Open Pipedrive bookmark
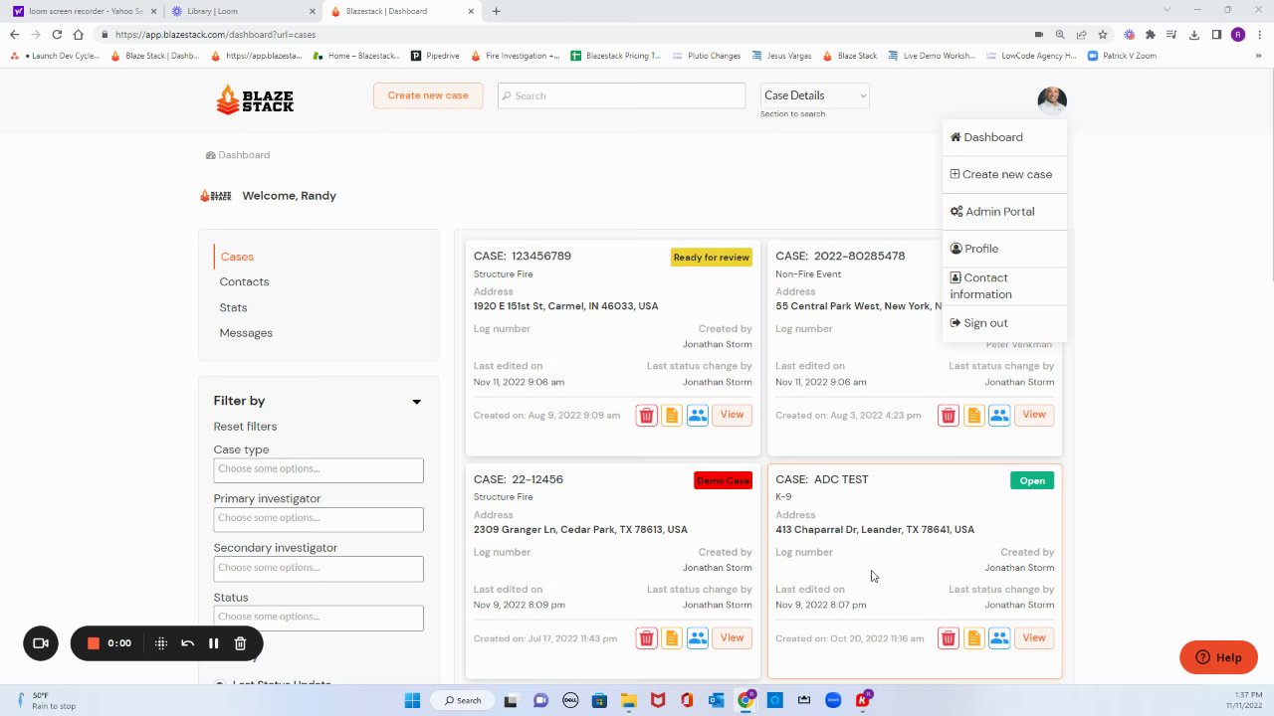 [435, 56]
